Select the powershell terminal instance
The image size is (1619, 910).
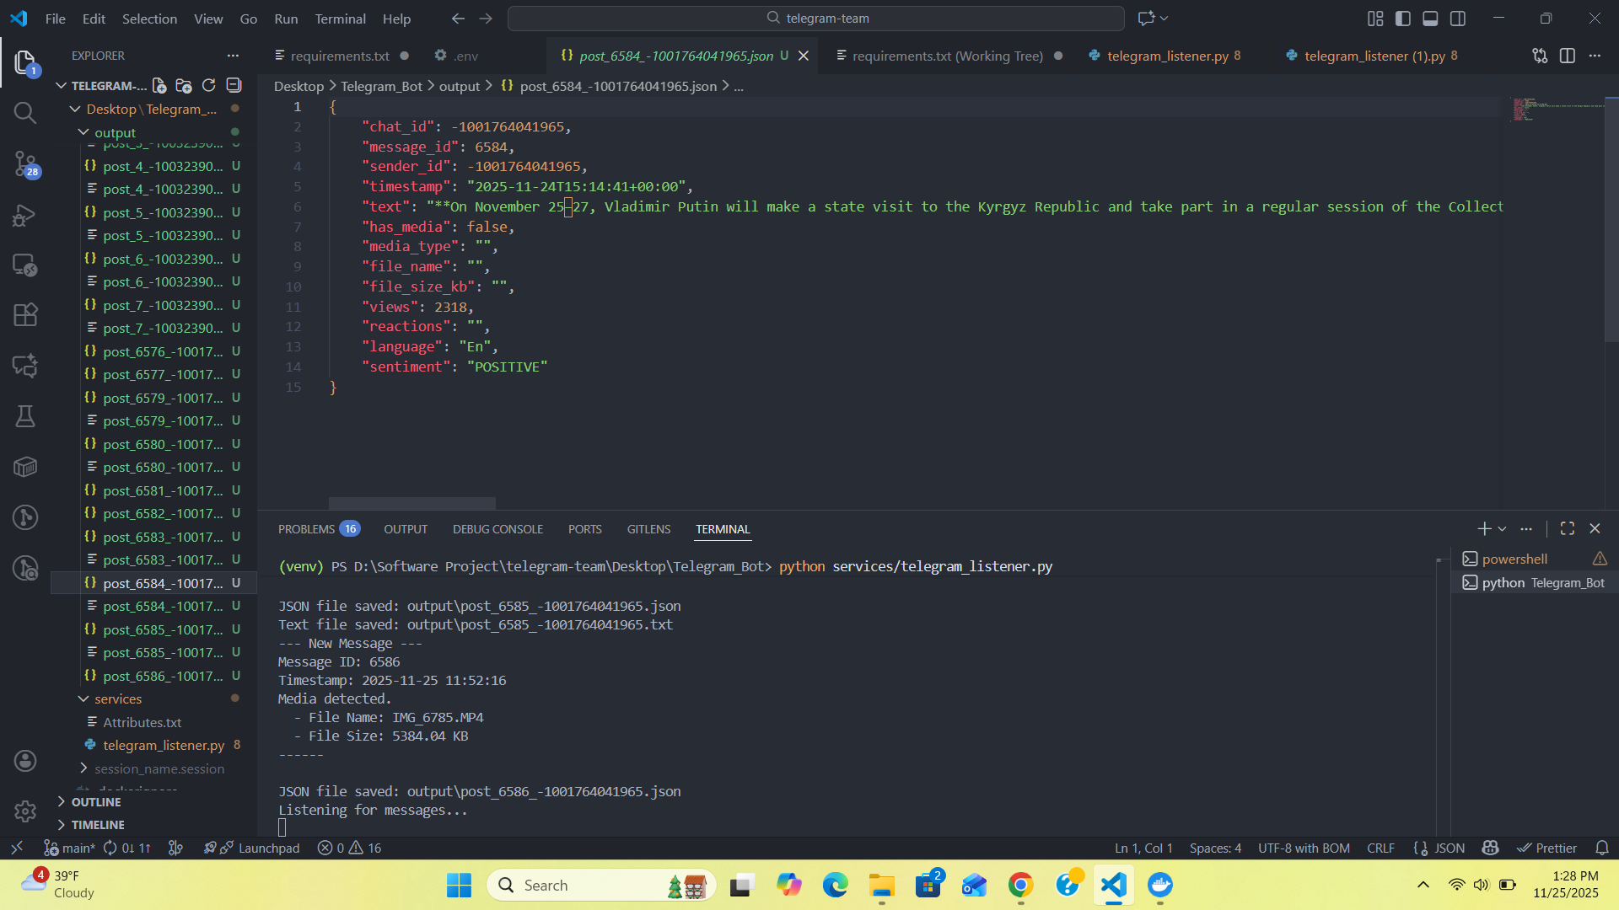1534,559
